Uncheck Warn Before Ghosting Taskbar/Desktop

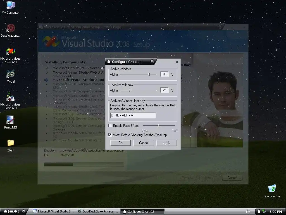click(x=110, y=135)
